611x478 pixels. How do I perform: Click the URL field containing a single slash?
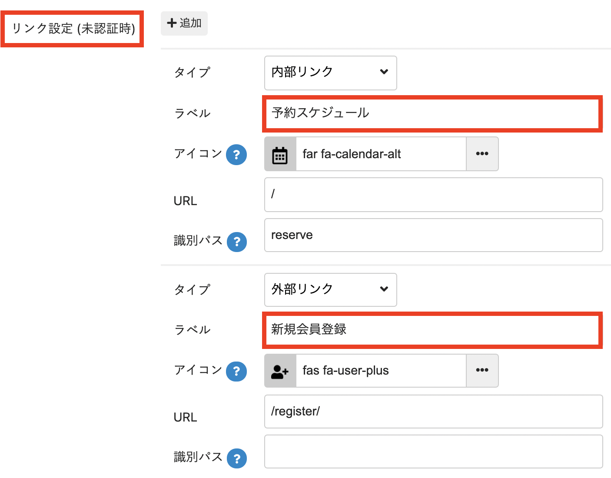[433, 195]
